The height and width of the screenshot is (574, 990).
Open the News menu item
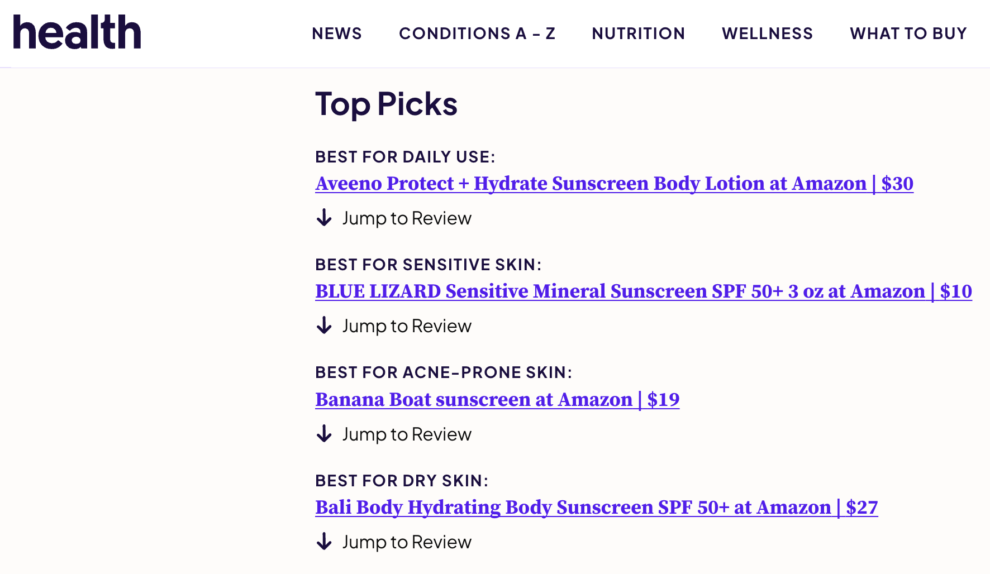(x=337, y=34)
